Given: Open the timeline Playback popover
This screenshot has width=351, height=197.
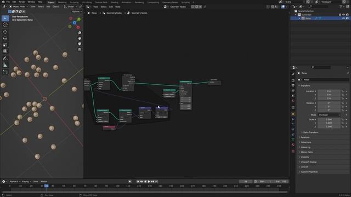Looking at the screenshot, I should 15,182.
